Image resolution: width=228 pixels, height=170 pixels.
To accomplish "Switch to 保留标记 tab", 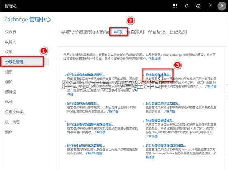I will pos(157,32).
